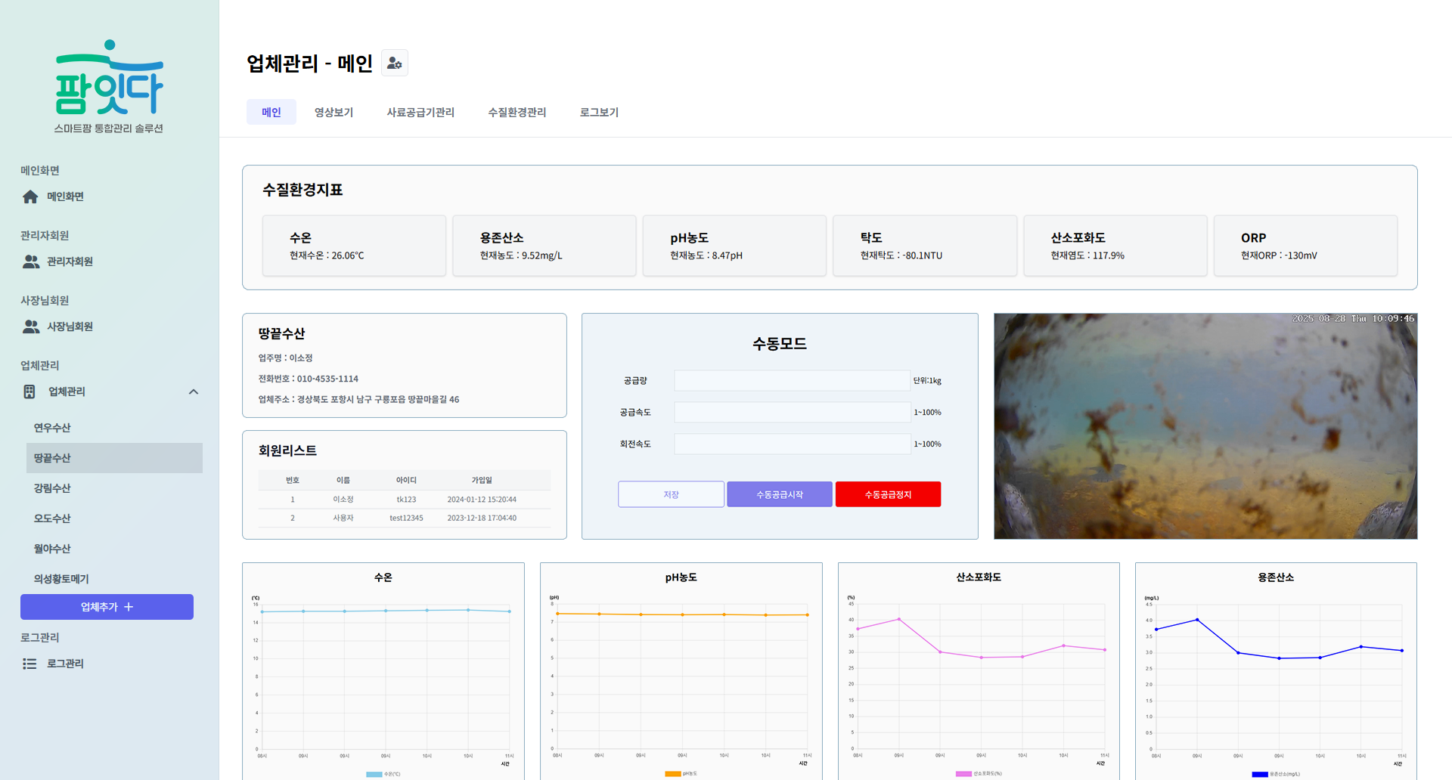Focus the 공급속도 input field
Viewport: 1452px width, 780px height.
(792, 412)
